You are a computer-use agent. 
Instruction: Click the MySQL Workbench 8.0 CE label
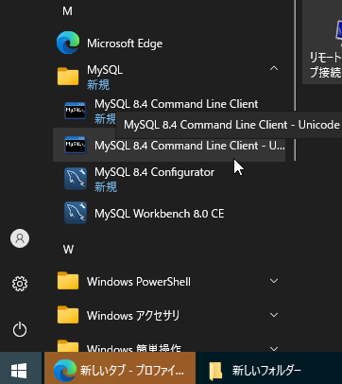(160, 214)
